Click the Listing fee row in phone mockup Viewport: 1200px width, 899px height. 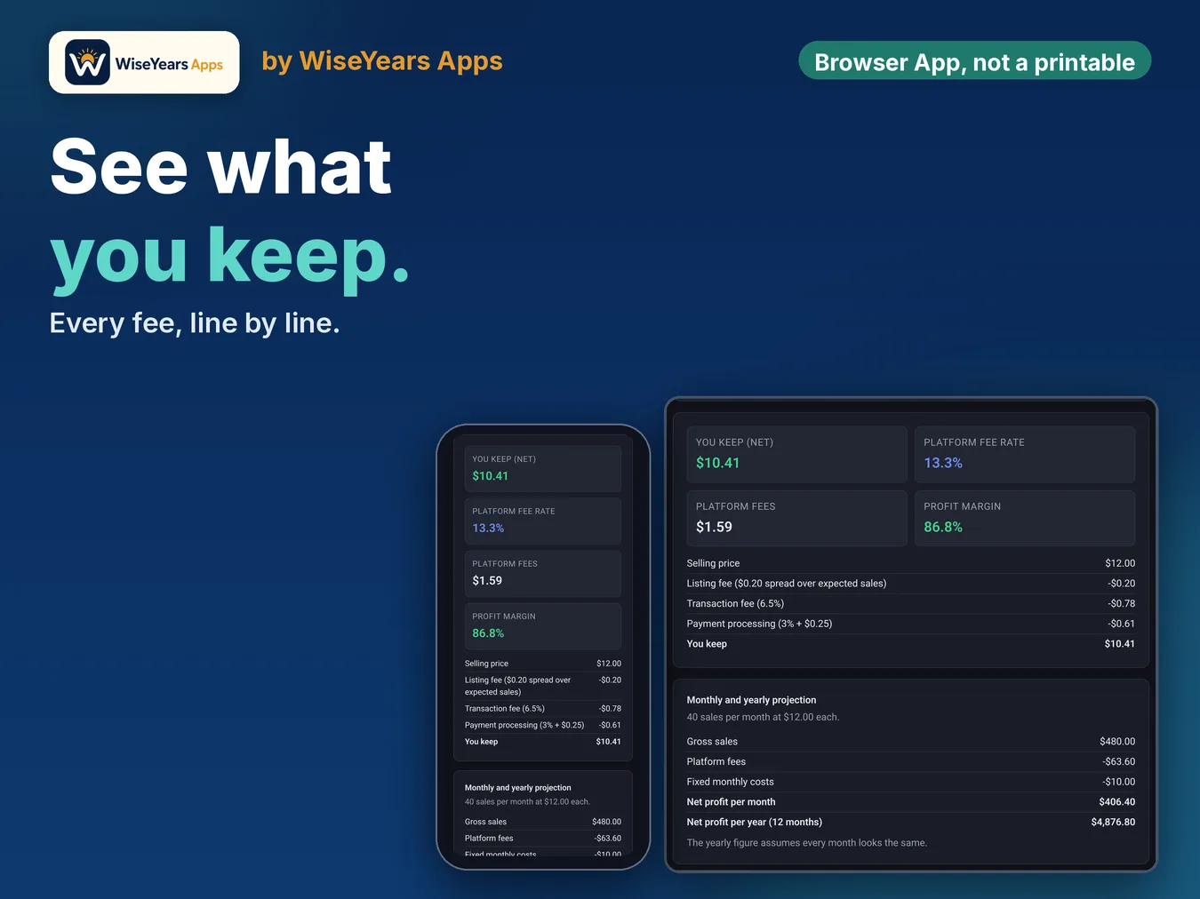[542, 686]
